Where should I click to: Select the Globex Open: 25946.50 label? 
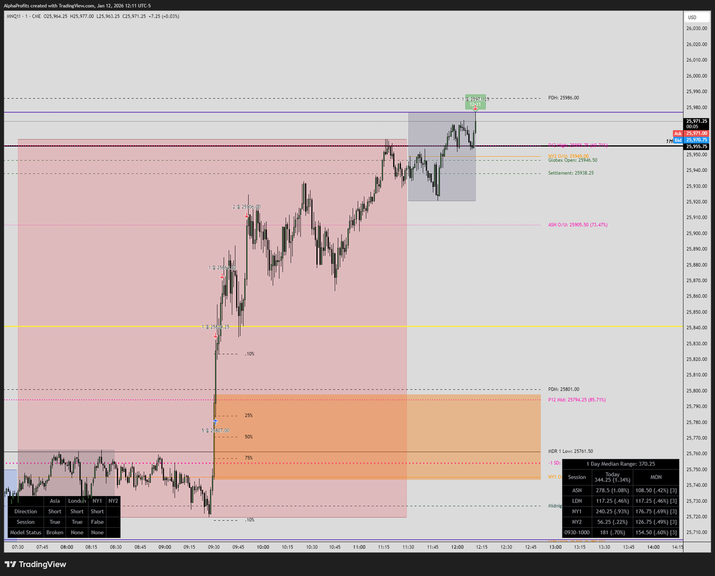coord(573,160)
